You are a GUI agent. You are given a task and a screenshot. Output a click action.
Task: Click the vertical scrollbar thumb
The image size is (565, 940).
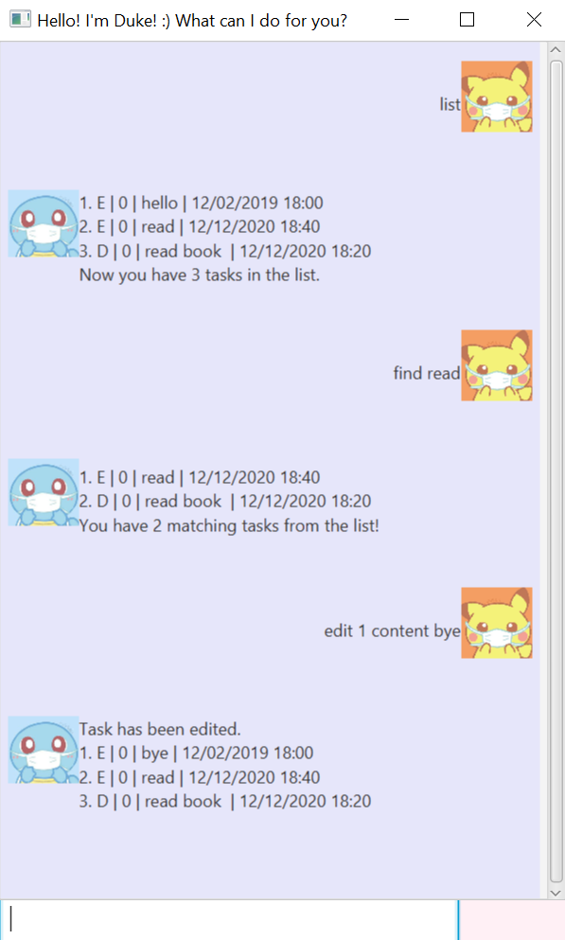[x=556, y=470]
